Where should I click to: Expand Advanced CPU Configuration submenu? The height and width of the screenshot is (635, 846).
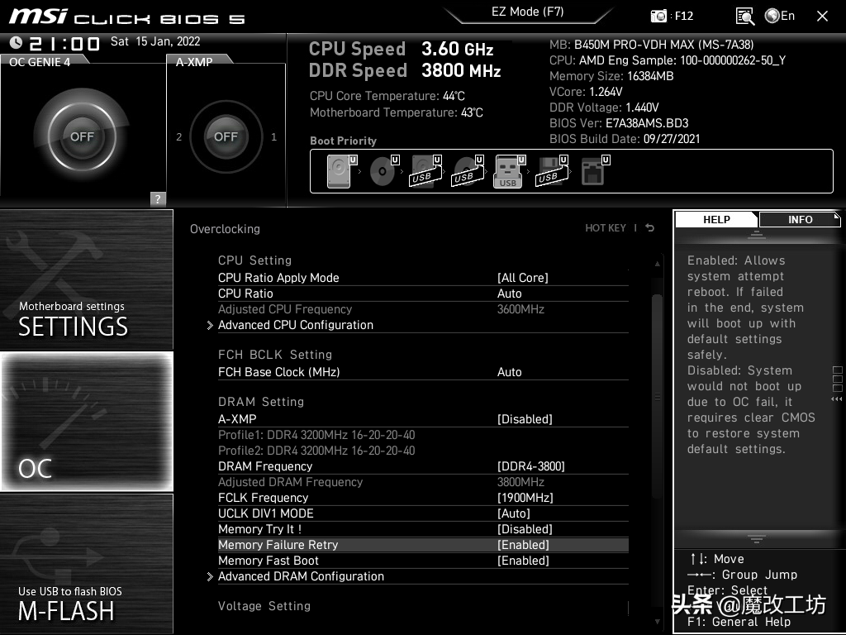(295, 325)
